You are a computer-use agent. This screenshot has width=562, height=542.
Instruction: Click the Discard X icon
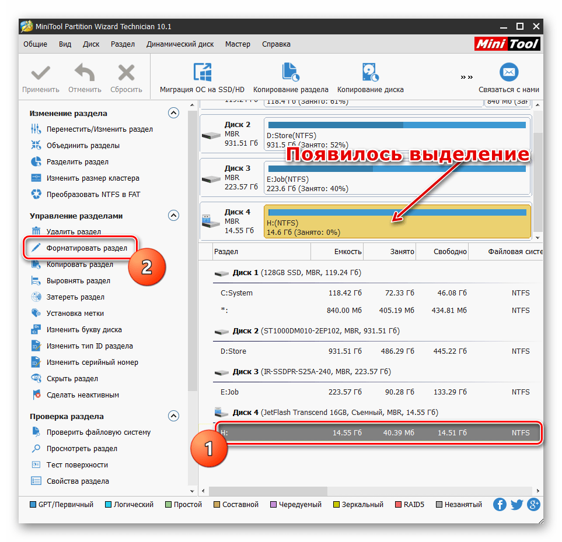click(126, 73)
